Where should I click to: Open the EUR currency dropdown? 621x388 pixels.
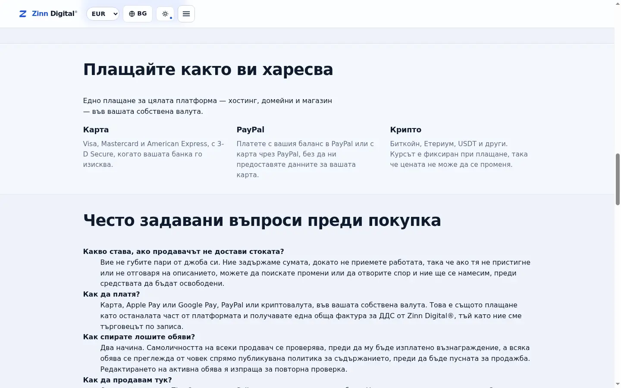(103, 14)
